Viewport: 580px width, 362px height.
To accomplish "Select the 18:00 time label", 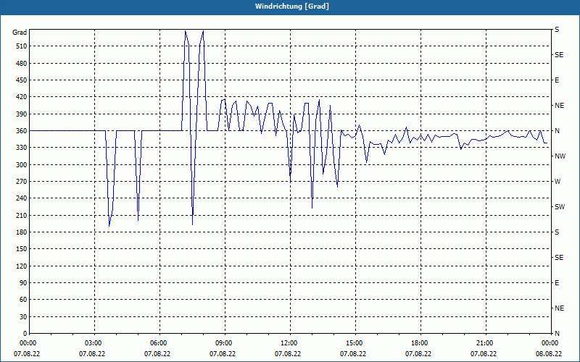I will click(419, 343).
